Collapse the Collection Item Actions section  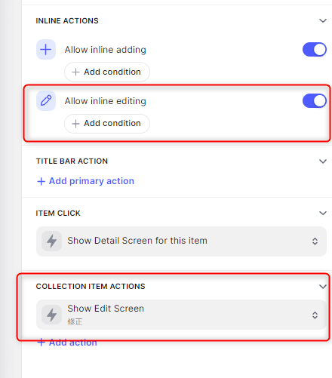point(323,287)
